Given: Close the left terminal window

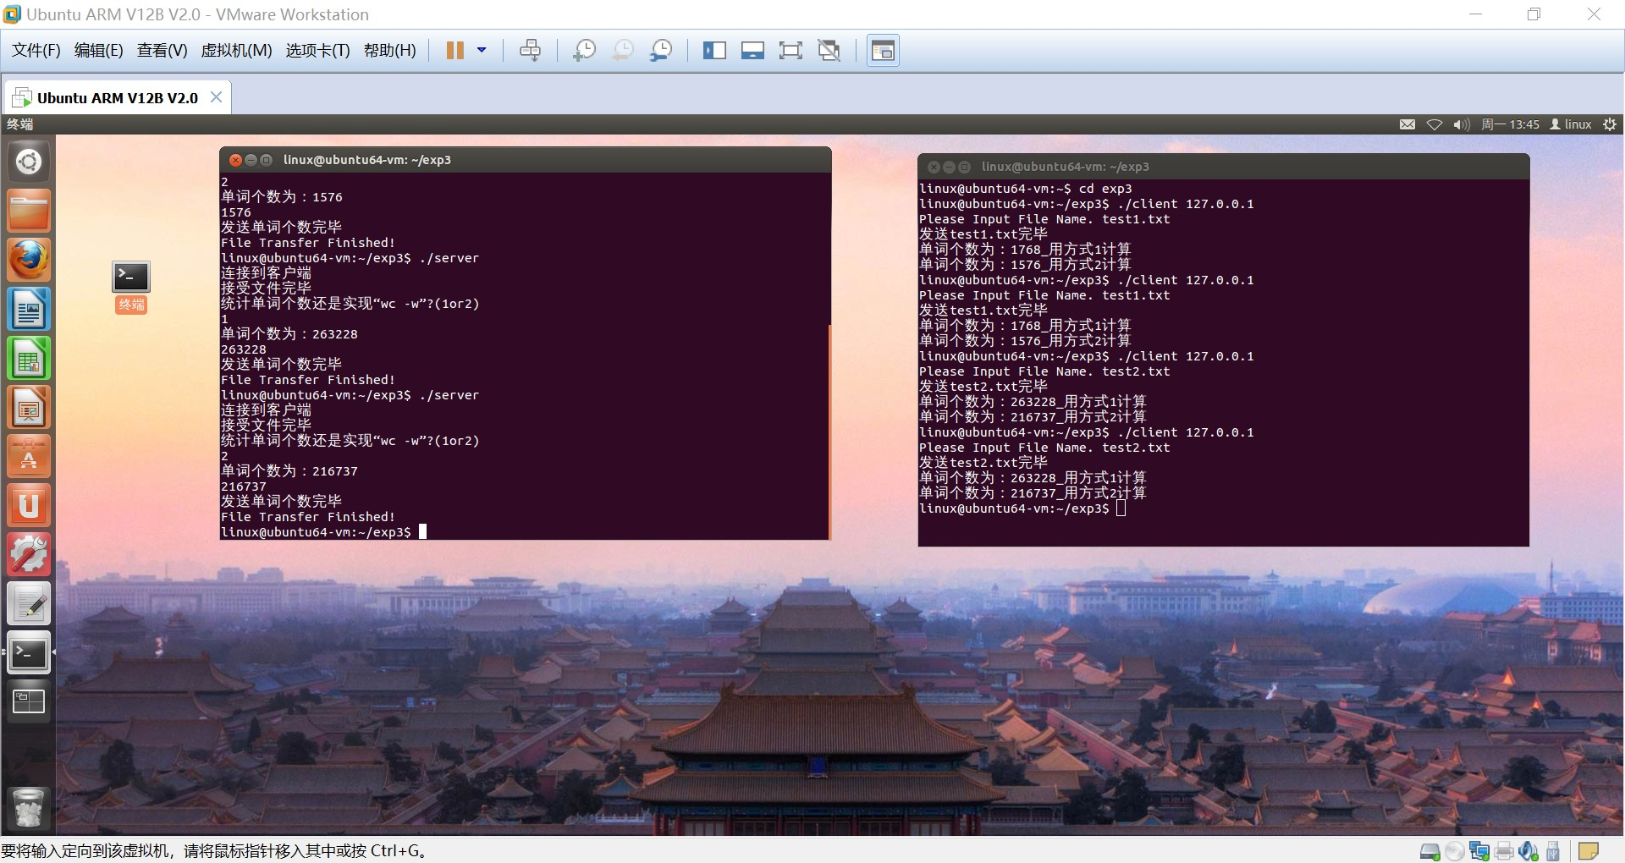Looking at the screenshot, I should tap(236, 160).
